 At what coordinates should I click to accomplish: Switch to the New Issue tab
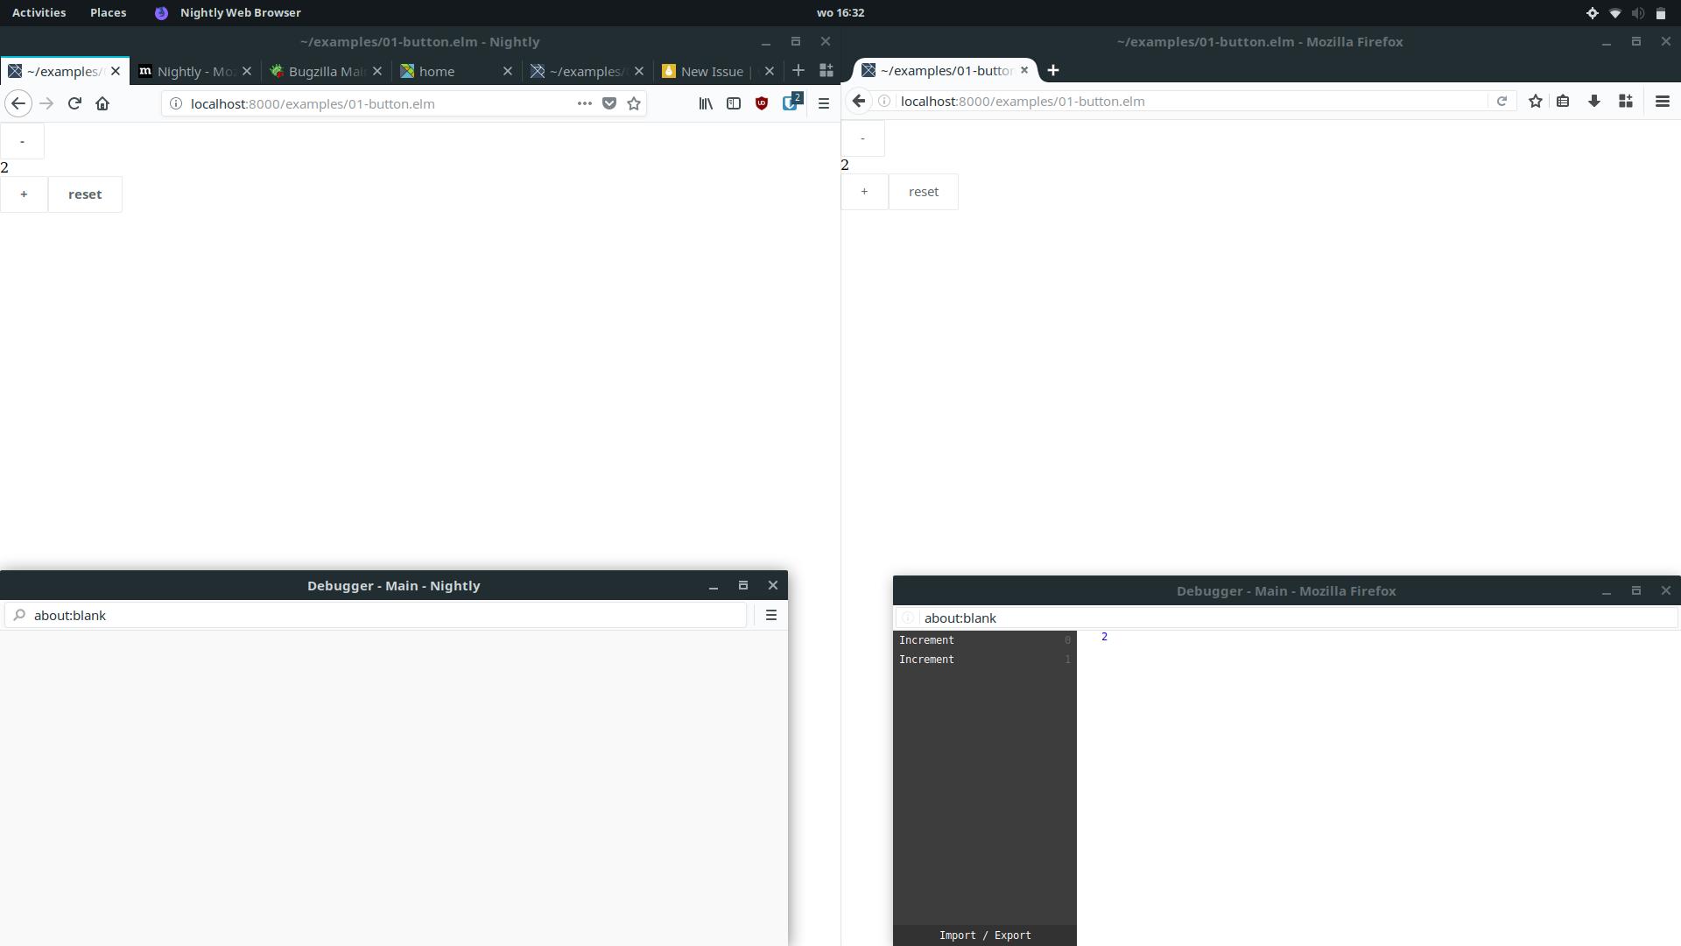(711, 72)
